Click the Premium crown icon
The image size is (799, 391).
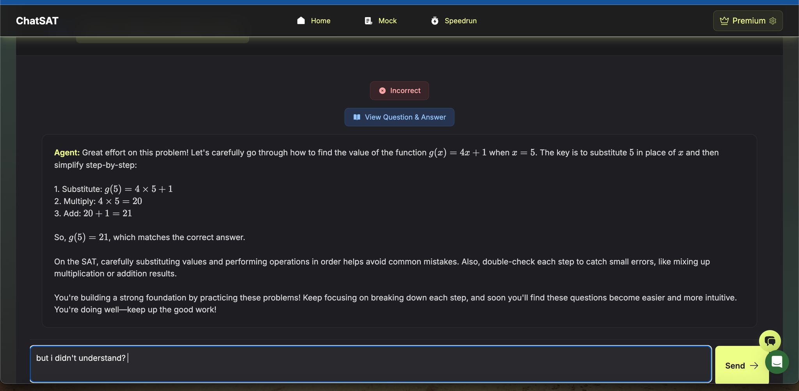pyautogui.click(x=724, y=21)
